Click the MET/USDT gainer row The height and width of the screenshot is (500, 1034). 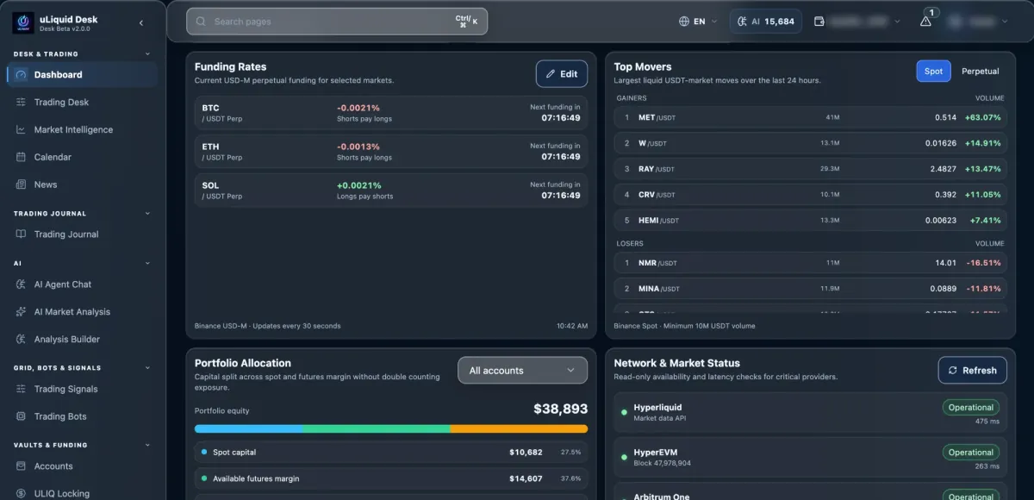tap(810, 117)
